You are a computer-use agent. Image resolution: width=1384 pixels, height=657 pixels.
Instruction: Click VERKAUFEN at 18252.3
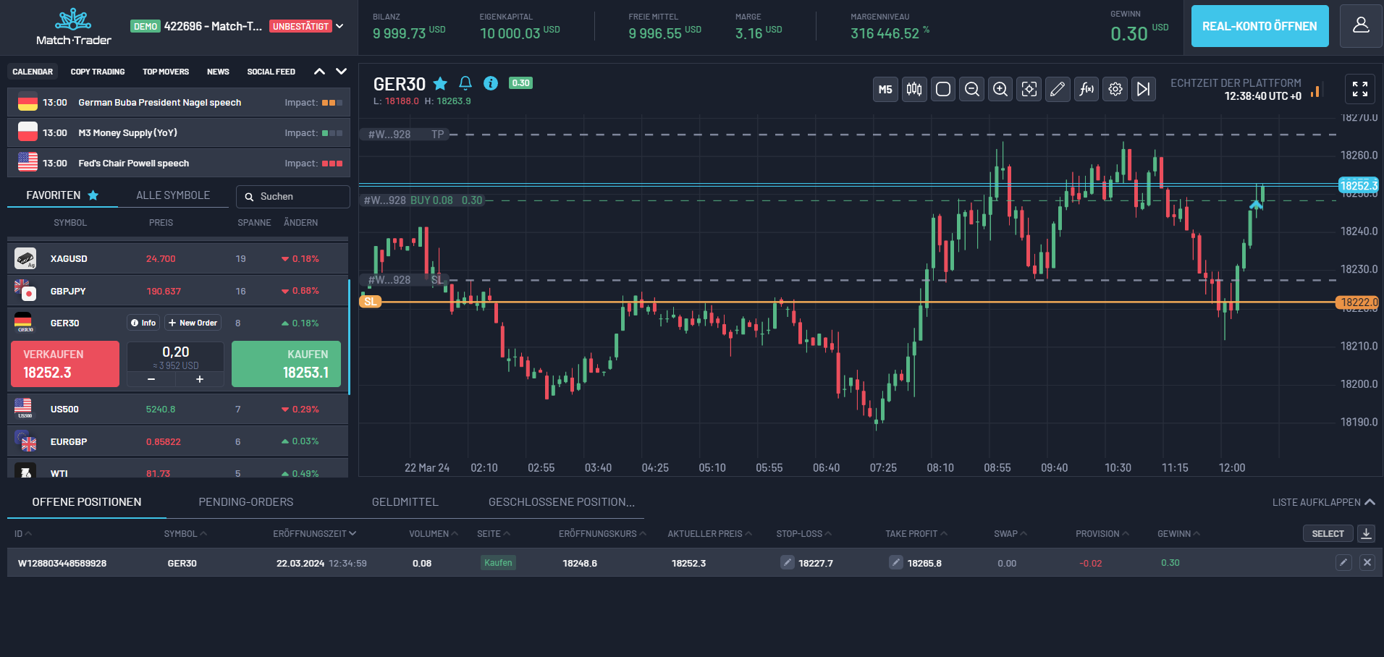coord(65,364)
